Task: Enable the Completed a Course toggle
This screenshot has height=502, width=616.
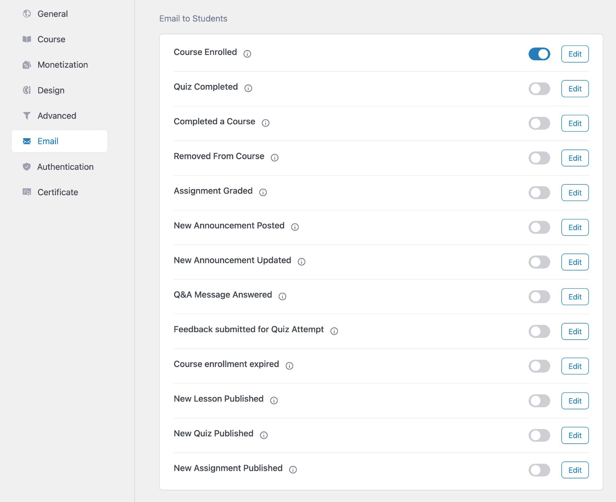Action: click(539, 123)
